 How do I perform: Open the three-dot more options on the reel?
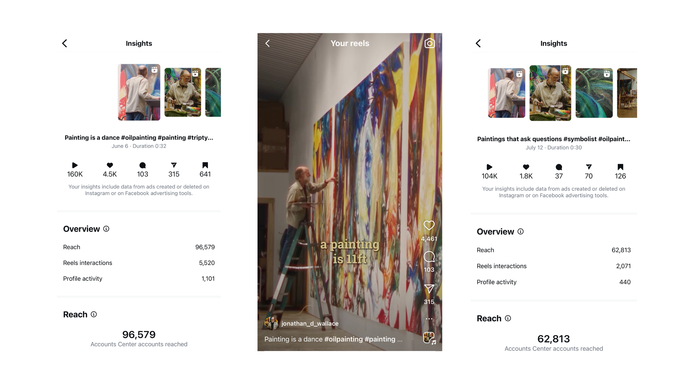tap(429, 319)
